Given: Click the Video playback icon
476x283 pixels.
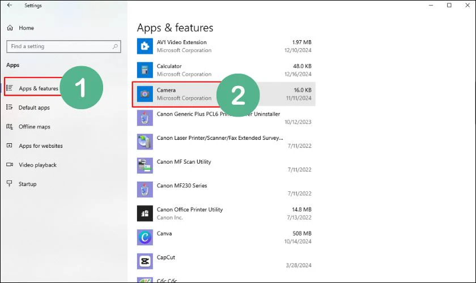Looking at the screenshot, I should [x=10, y=165].
